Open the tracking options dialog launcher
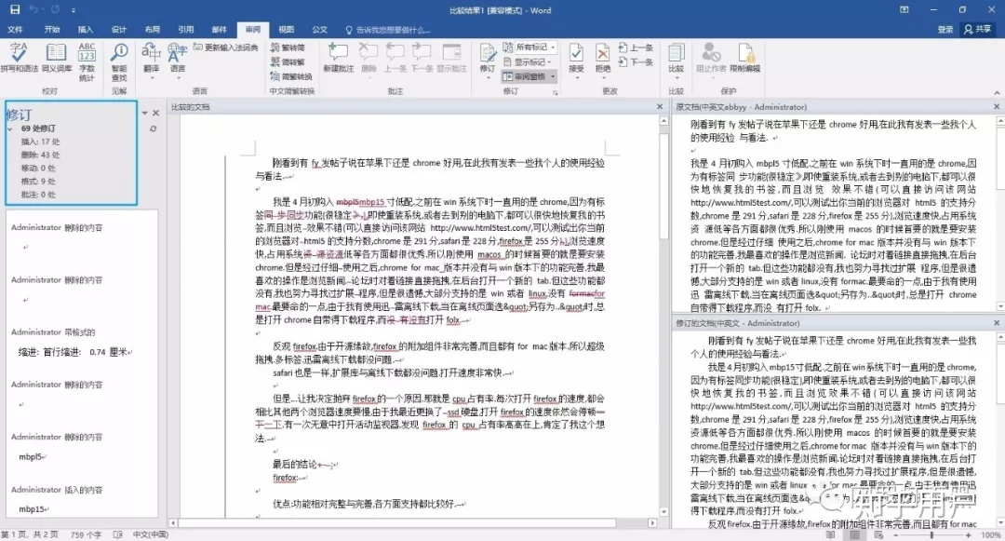Image resolution: width=1005 pixels, height=541 pixels. [x=555, y=92]
